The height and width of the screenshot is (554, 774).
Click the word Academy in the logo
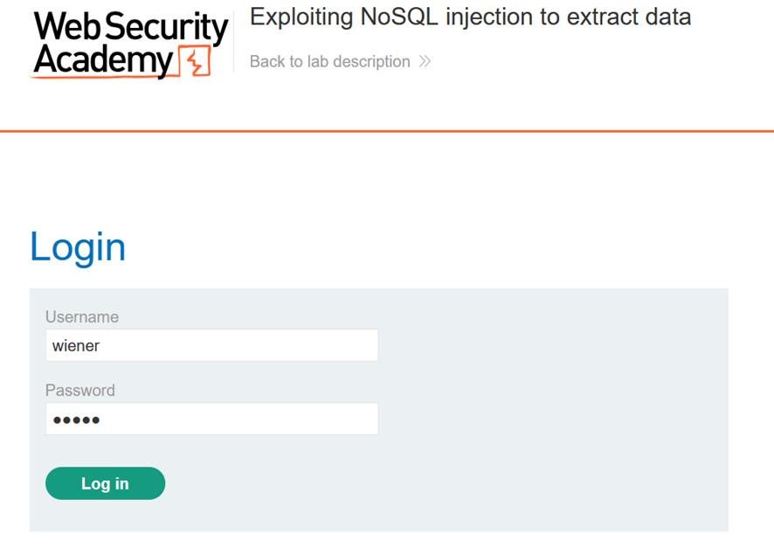[104, 61]
